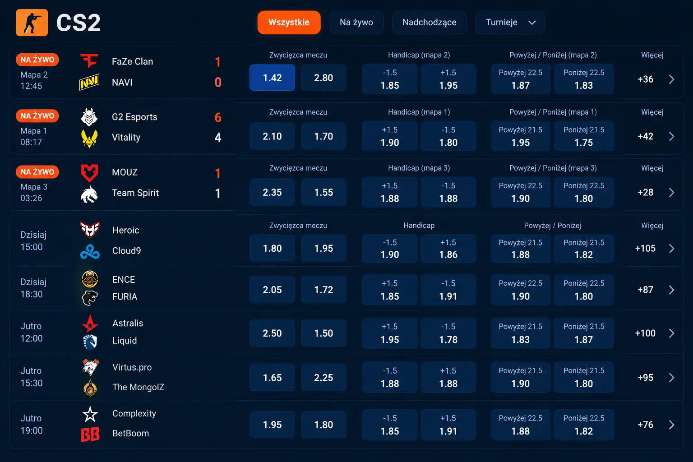Click the Team Spirit dragon logo
This screenshot has width=693, height=462.
tap(89, 194)
